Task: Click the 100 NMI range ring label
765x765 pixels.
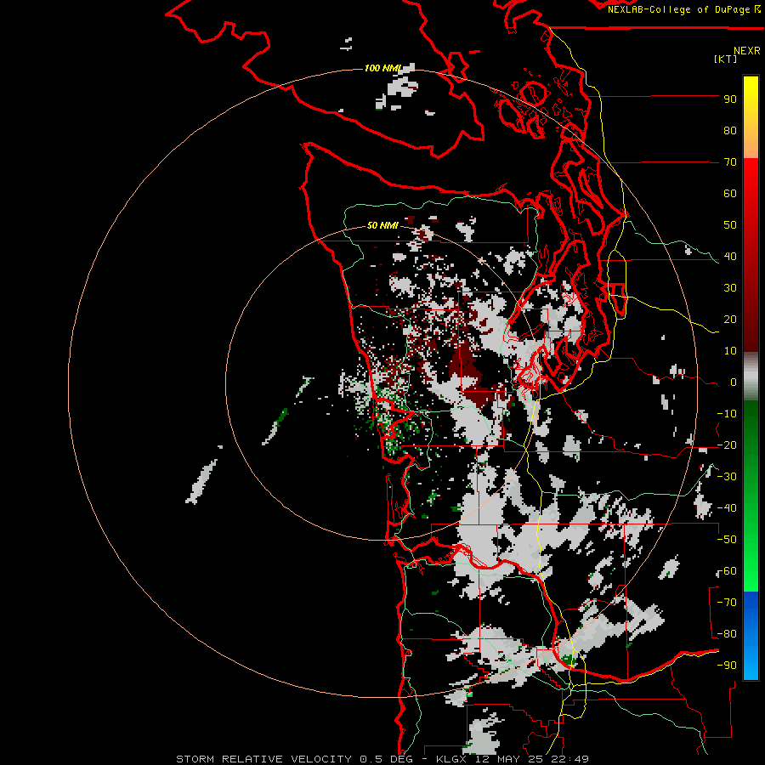Action: [382, 68]
